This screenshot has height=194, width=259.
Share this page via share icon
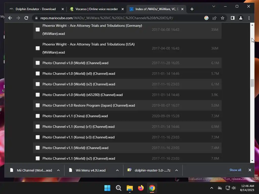214,18
